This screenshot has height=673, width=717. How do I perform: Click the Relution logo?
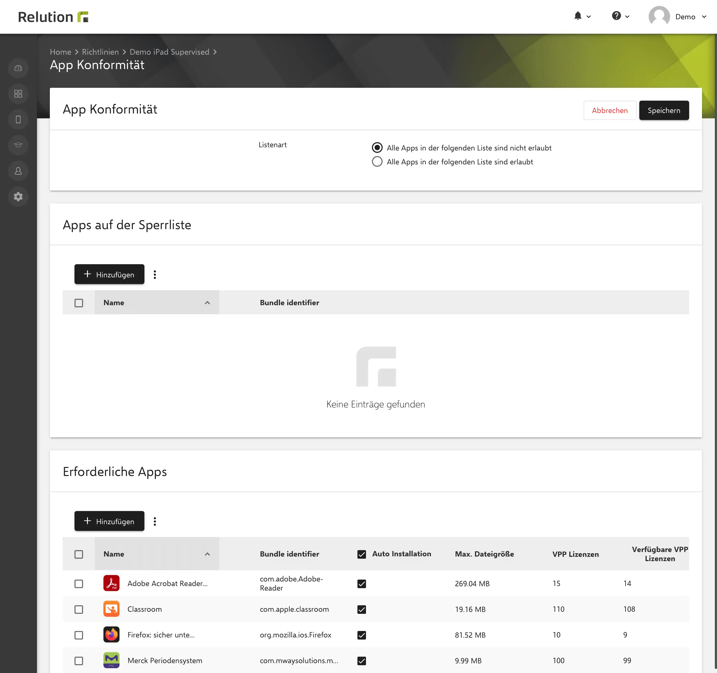pyautogui.click(x=53, y=17)
